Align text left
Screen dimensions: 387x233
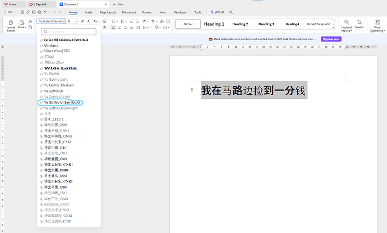(x=113, y=27)
